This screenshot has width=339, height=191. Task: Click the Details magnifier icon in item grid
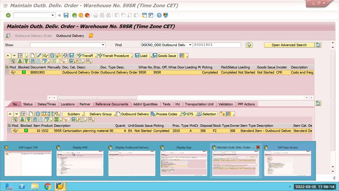(x=15, y=120)
